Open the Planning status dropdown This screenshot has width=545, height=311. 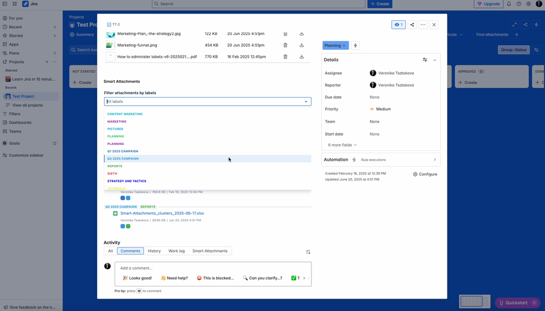pos(336,45)
